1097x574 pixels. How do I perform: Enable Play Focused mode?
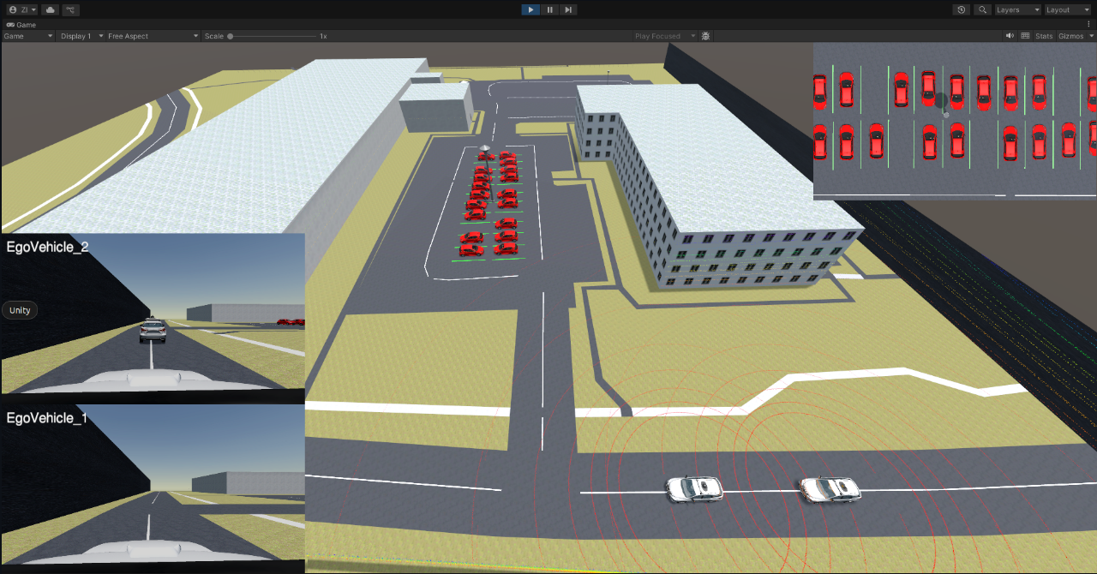[x=660, y=36]
